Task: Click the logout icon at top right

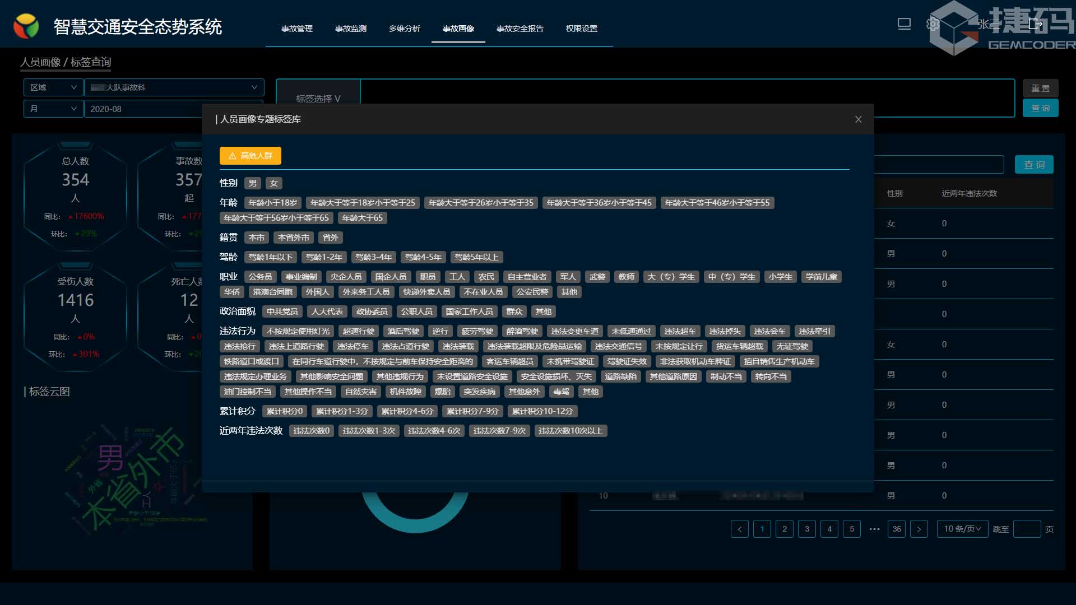Action: click(x=1035, y=24)
